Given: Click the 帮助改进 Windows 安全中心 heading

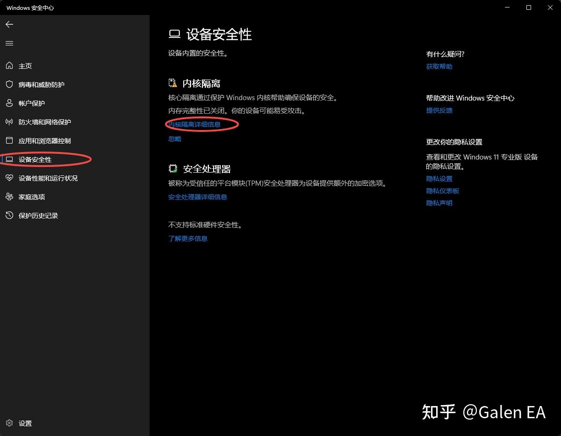Looking at the screenshot, I should pyautogui.click(x=470, y=98).
